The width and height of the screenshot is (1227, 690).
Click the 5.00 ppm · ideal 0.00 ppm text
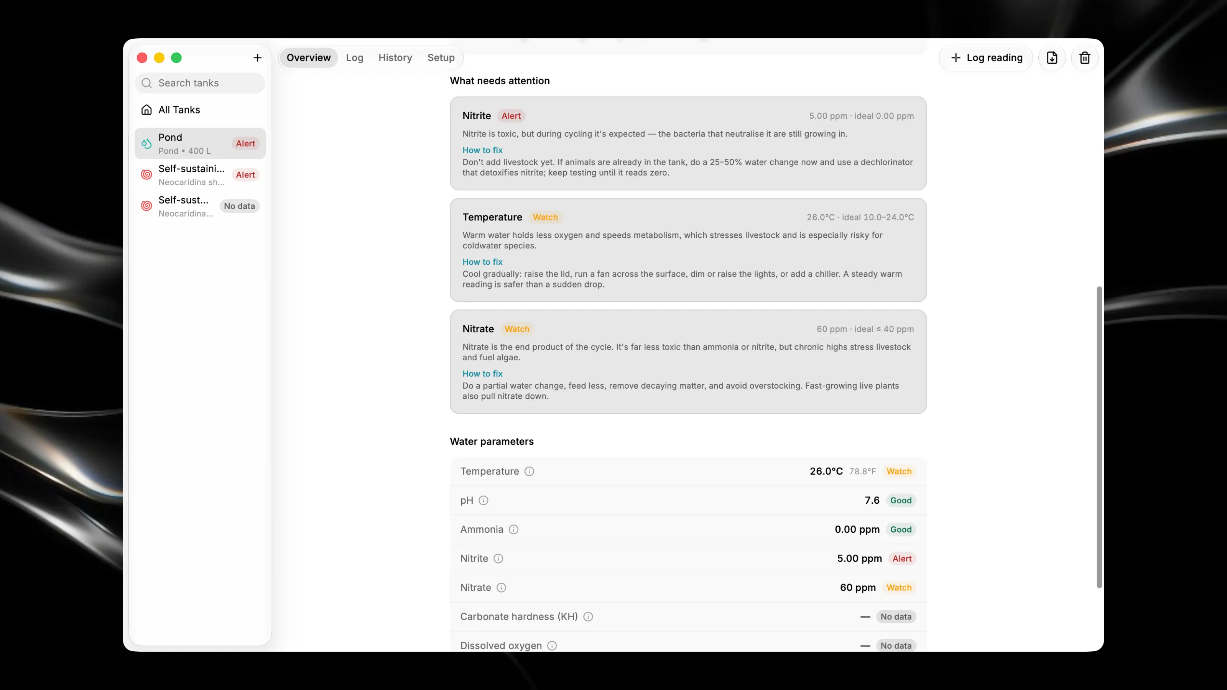(861, 116)
